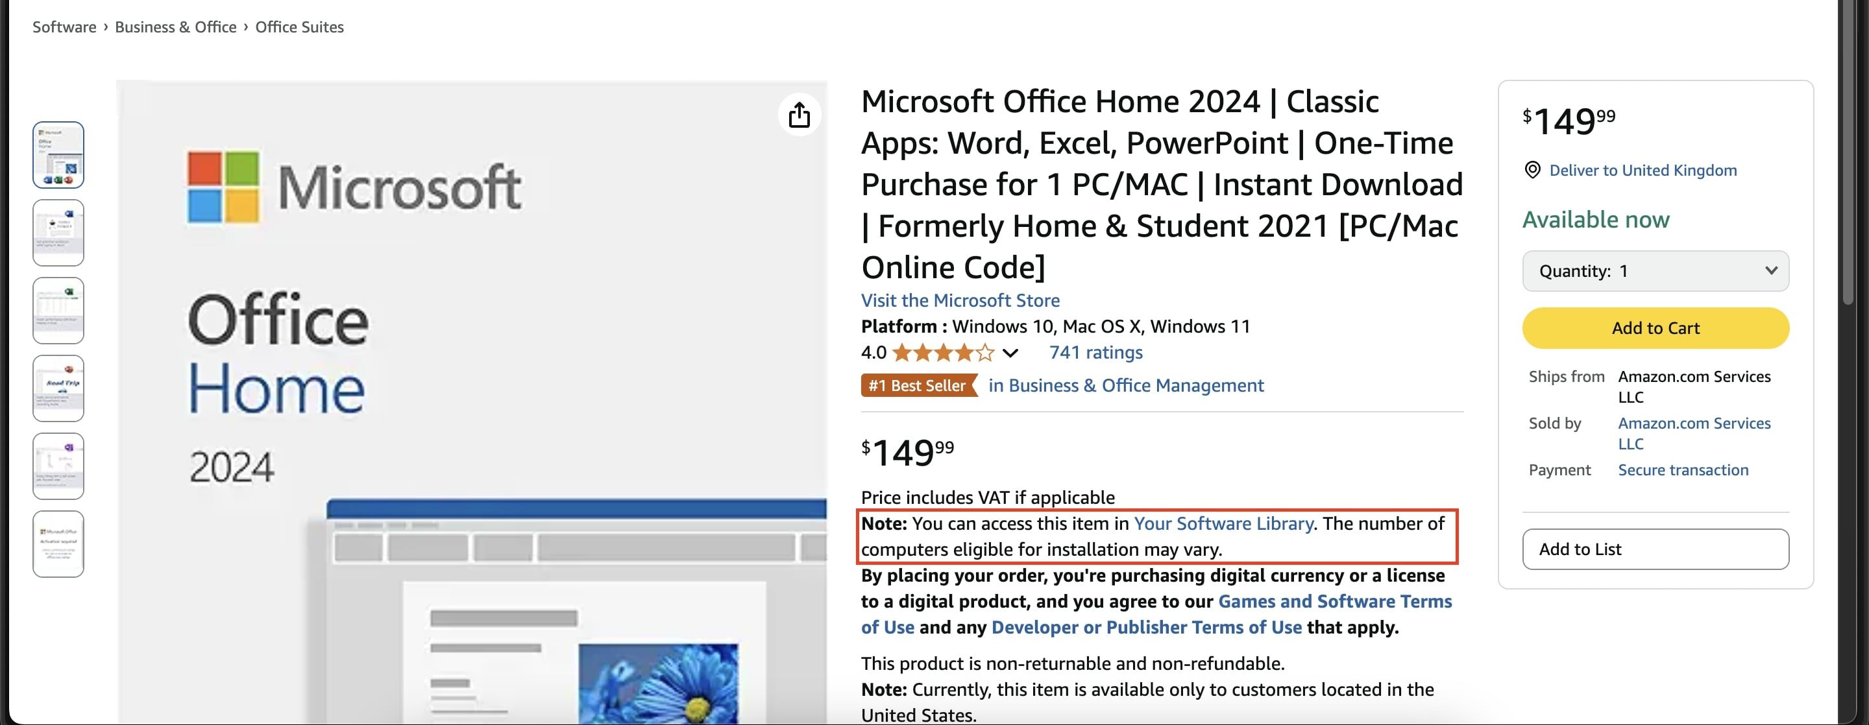The height and width of the screenshot is (725, 1869).
Task: Select the second product thumbnail
Action: pos(58,233)
